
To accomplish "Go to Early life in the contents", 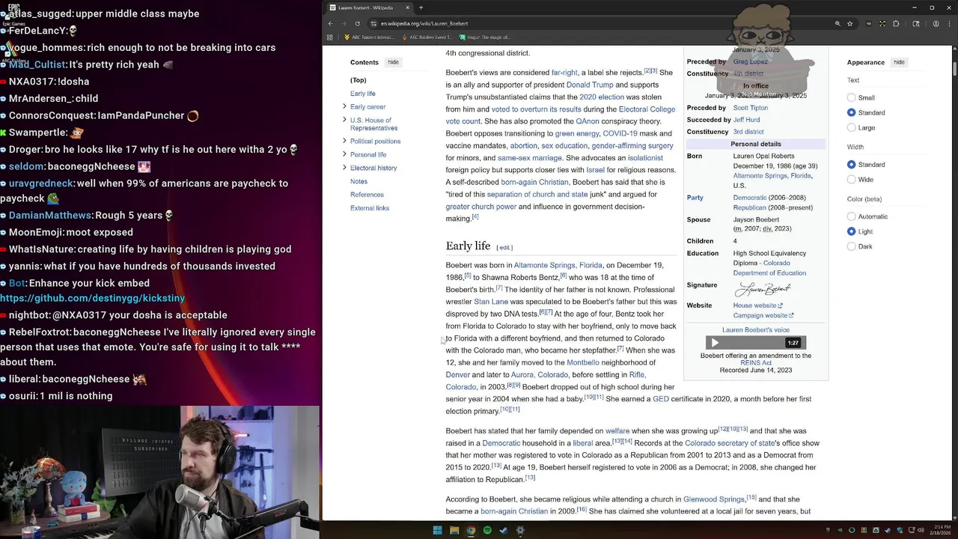I will pyautogui.click(x=363, y=94).
